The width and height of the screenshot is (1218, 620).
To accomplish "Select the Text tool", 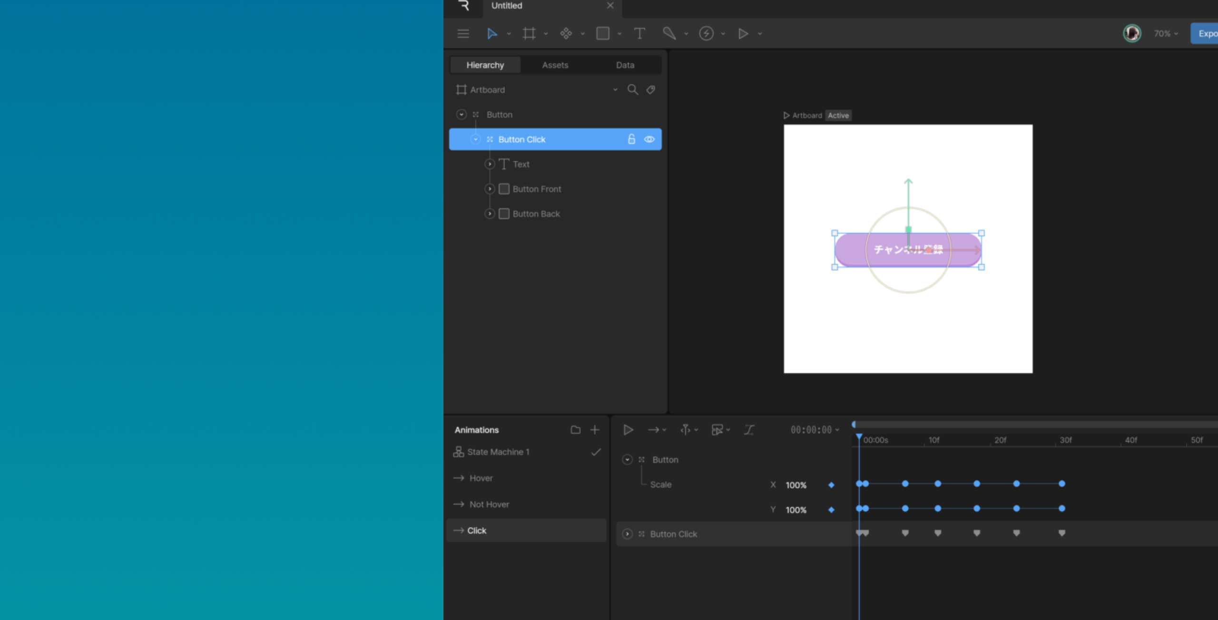I will [639, 33].
